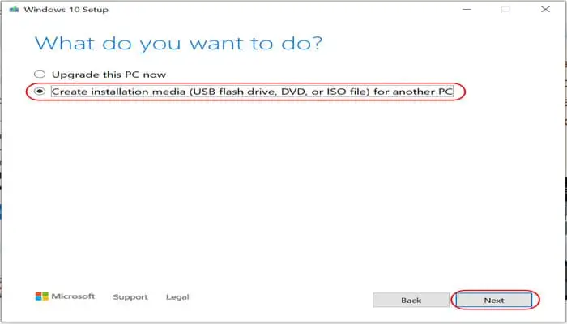Select the "Upgrade this PC now" radio button
Image resolution: width=567 pixels, height=324 pixels.
click(40, 75)
